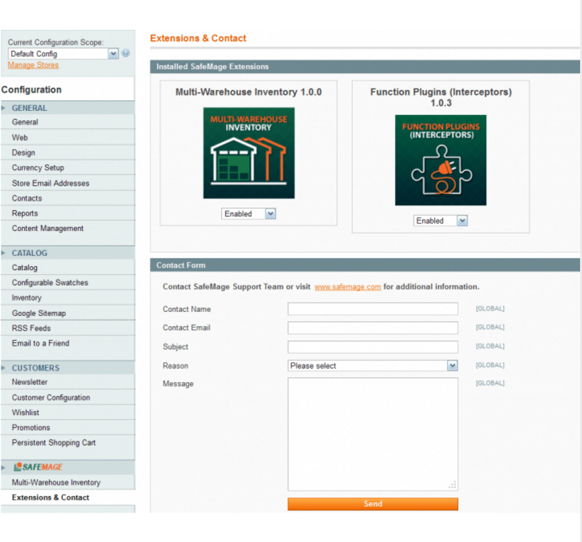Screen dimensions: 582x542
Task: Click the 'Multi-Warehouse Inventory 1.0.0' title
Action: click(x=248, y=92)
